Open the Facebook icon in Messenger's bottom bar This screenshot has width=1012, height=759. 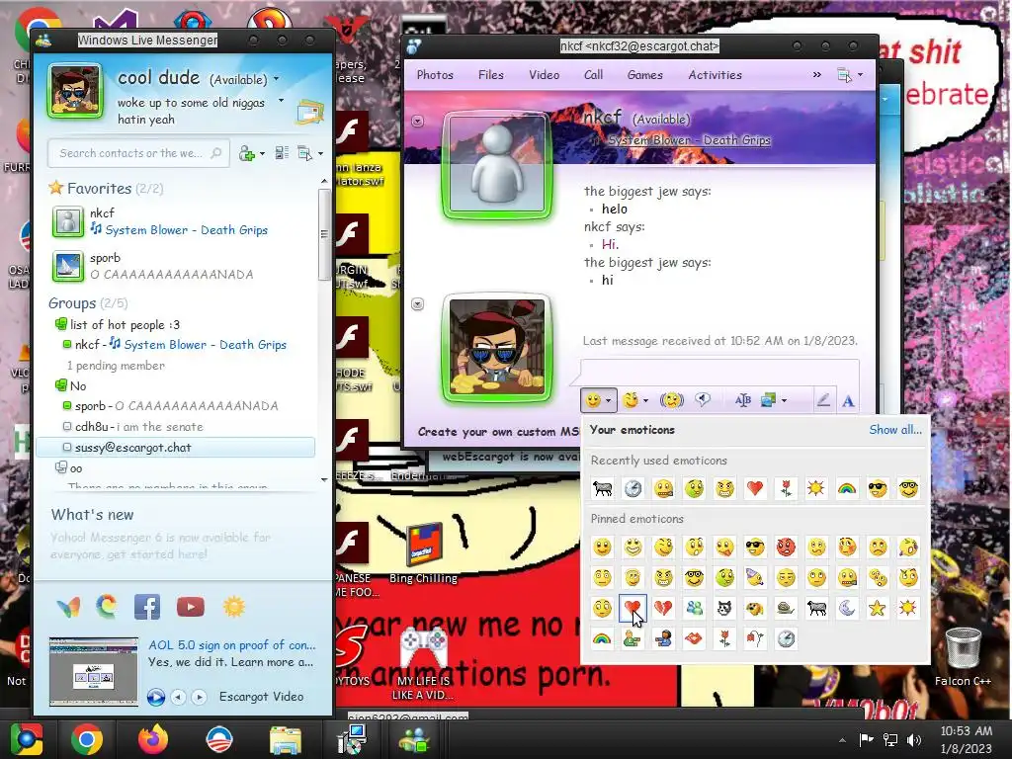[x=147, y=607]
